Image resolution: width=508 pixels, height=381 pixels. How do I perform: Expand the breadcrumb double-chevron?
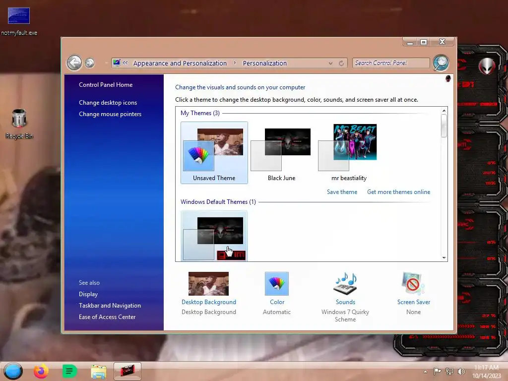point(125,63)
